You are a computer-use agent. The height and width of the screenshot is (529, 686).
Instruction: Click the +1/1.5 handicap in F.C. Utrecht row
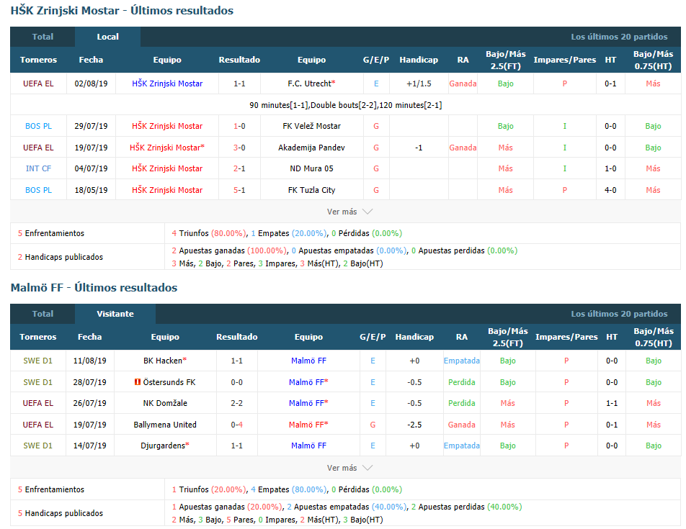pos(419,83)
